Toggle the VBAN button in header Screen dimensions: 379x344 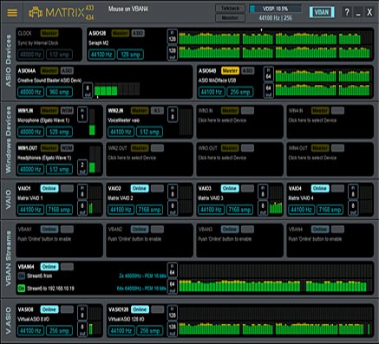322,12
